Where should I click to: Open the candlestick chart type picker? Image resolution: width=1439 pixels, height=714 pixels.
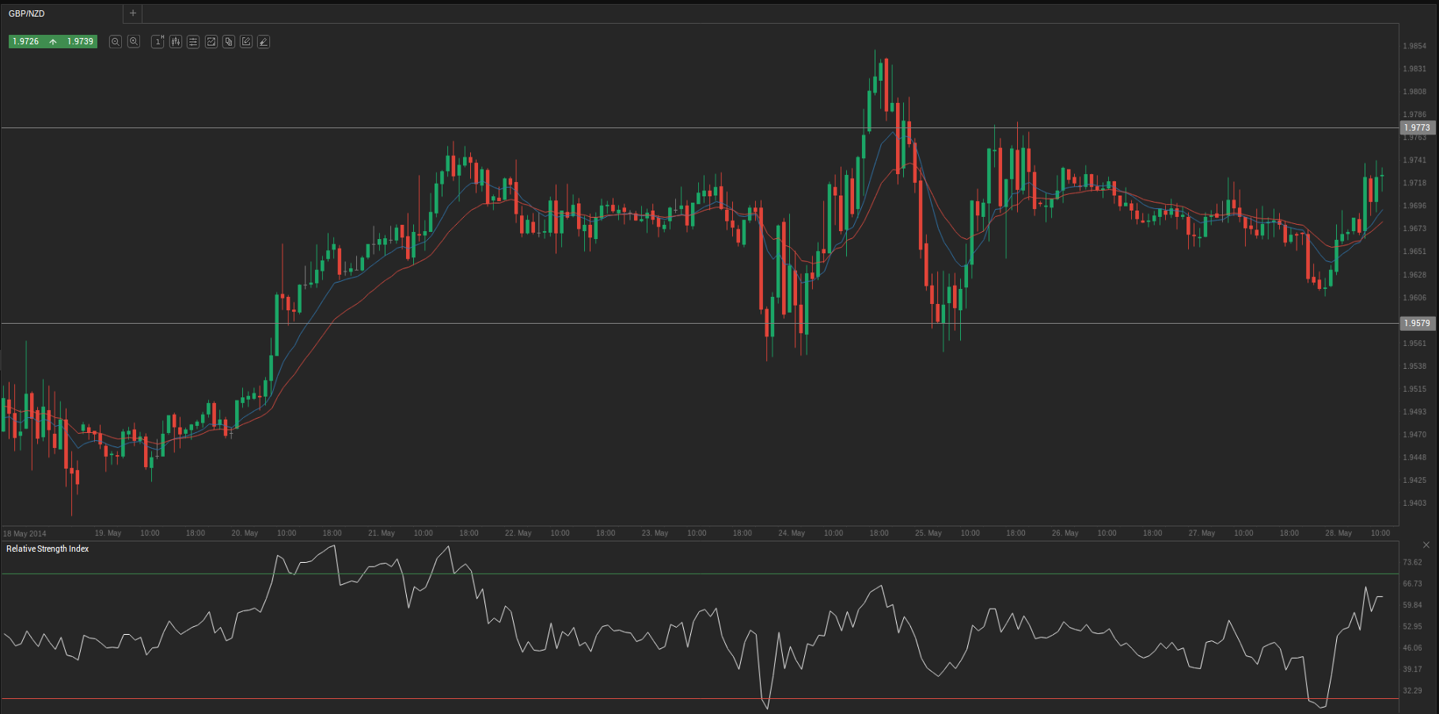pos(175,42)
